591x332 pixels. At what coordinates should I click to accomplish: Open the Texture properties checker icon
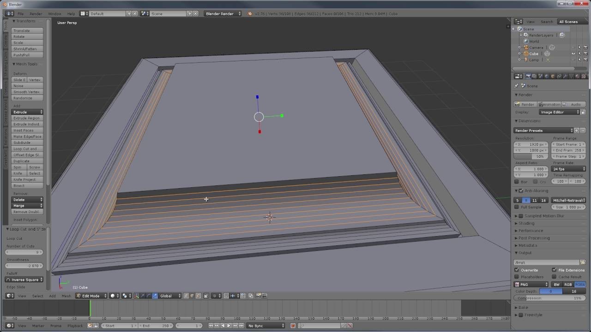(x=584, y=76)
